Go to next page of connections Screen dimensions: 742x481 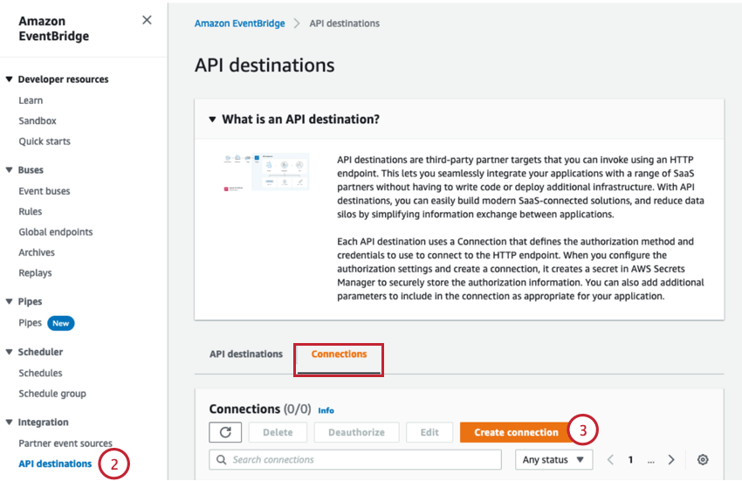click(x=671, y=459)
